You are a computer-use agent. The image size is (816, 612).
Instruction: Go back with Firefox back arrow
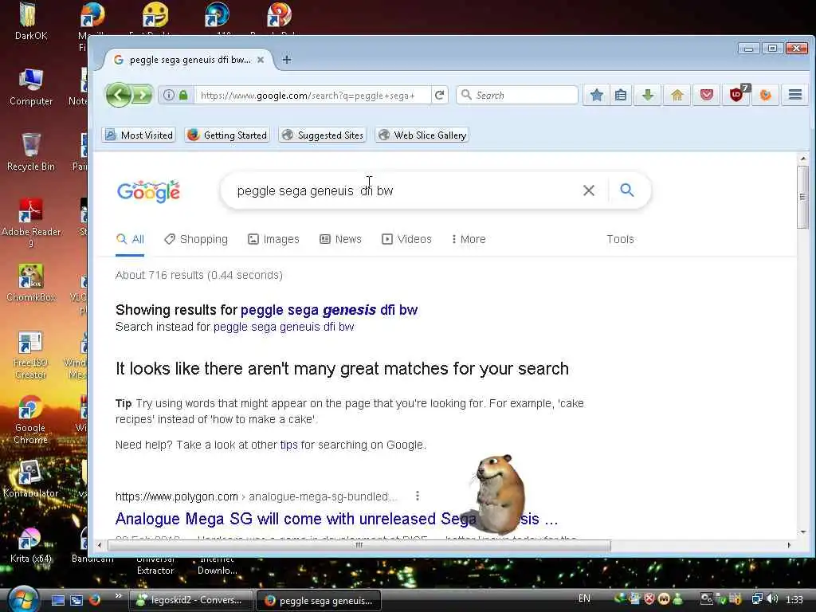119,96
